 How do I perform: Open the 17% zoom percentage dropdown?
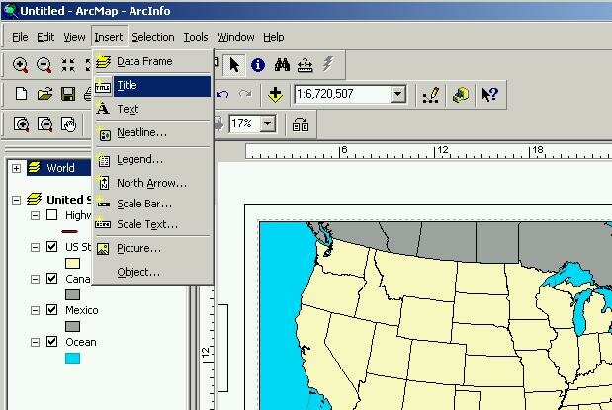coord(267,123)
